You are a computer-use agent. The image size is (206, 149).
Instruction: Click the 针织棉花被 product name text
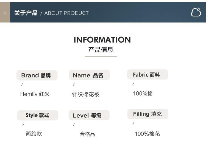(x=86, y=94)
